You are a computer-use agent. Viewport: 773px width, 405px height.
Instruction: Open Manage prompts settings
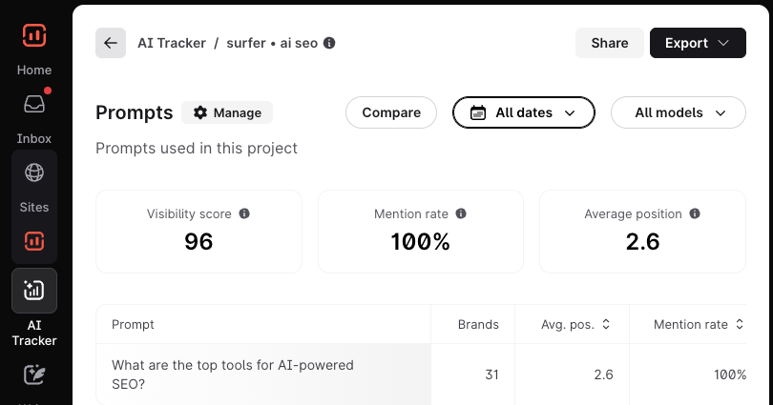tap(227, 112)
